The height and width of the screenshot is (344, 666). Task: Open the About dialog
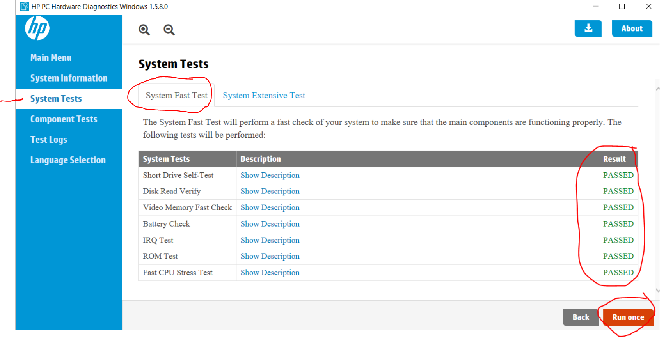632,28
